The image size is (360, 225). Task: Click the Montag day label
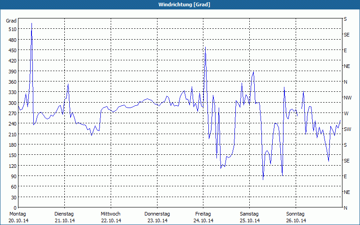(x=18, y=214)
